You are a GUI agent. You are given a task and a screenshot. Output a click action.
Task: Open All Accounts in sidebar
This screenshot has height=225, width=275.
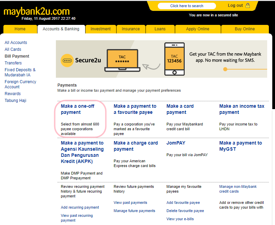16,43
